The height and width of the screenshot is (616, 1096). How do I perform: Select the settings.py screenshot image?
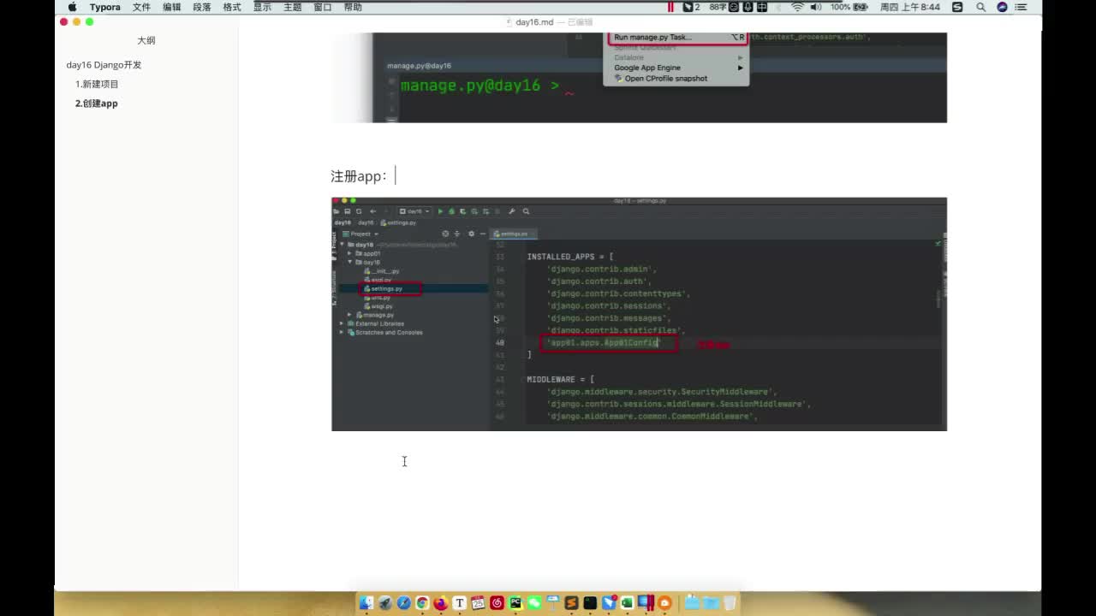(639, 314)
